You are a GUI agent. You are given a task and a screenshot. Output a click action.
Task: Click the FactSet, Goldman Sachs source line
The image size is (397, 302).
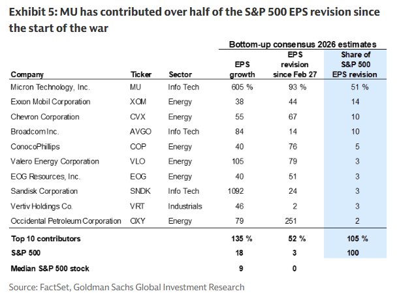[x=127, y=287]
